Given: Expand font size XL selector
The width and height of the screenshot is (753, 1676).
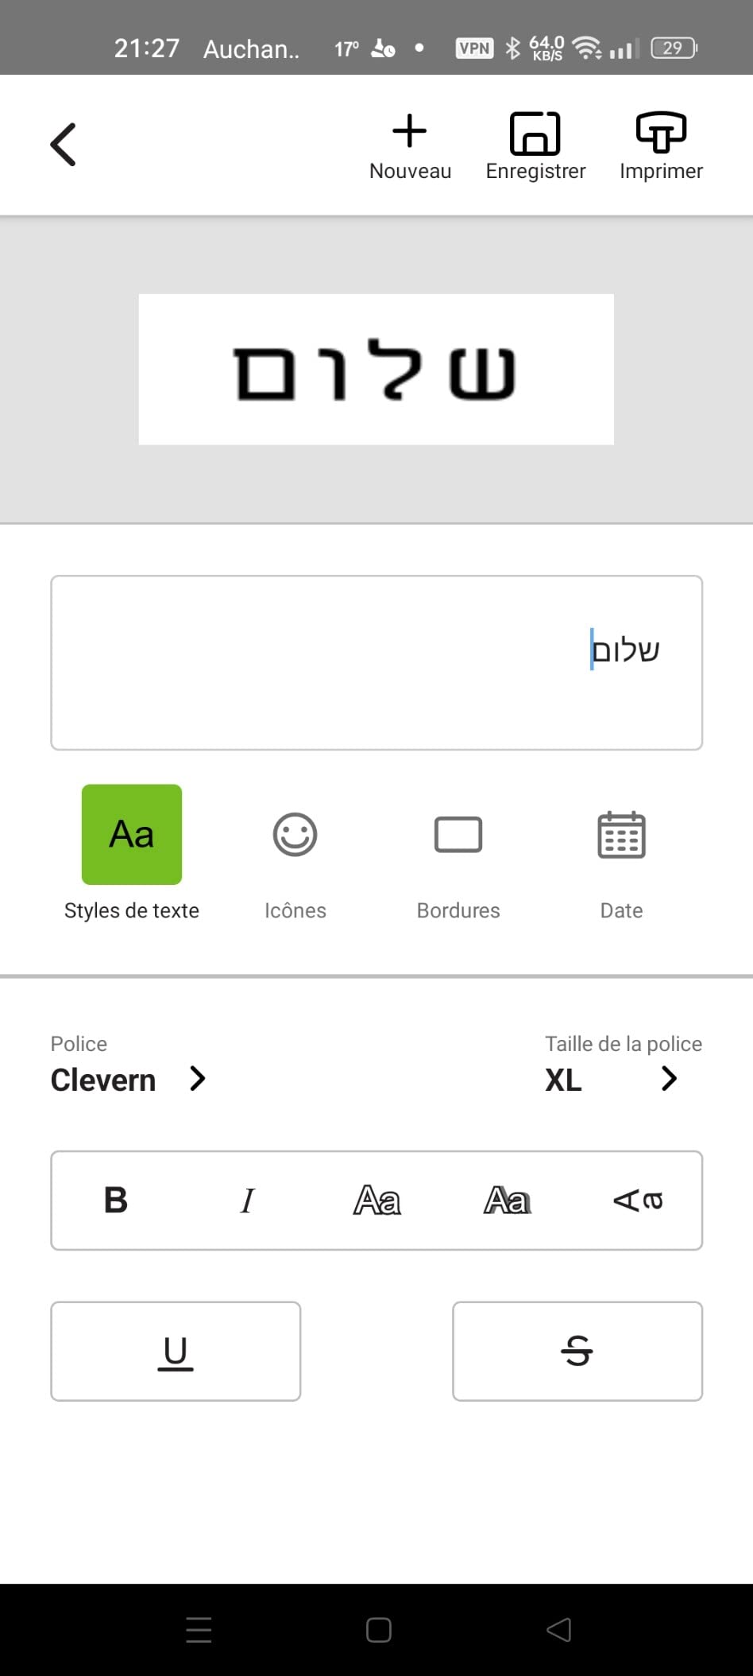Looking at the screenshot, I should [669, 1079].
